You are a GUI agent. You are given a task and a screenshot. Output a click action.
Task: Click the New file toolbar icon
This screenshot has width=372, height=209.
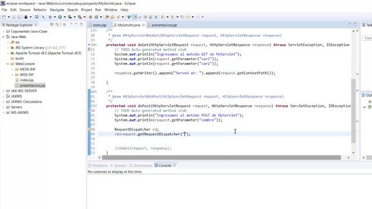(4, 17)
